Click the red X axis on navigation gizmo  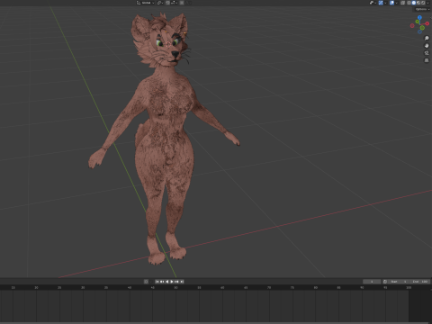(427, 23)
